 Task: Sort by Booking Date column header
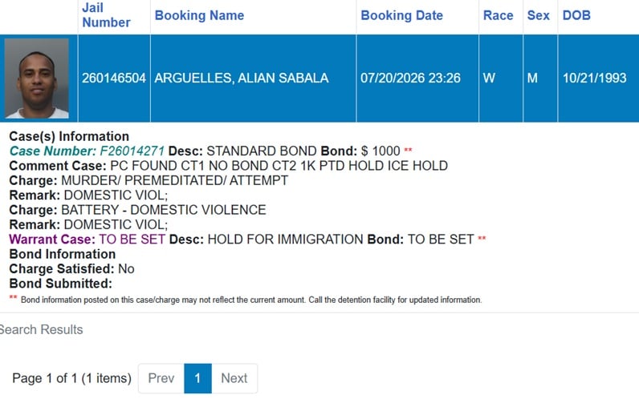point(401,15)
